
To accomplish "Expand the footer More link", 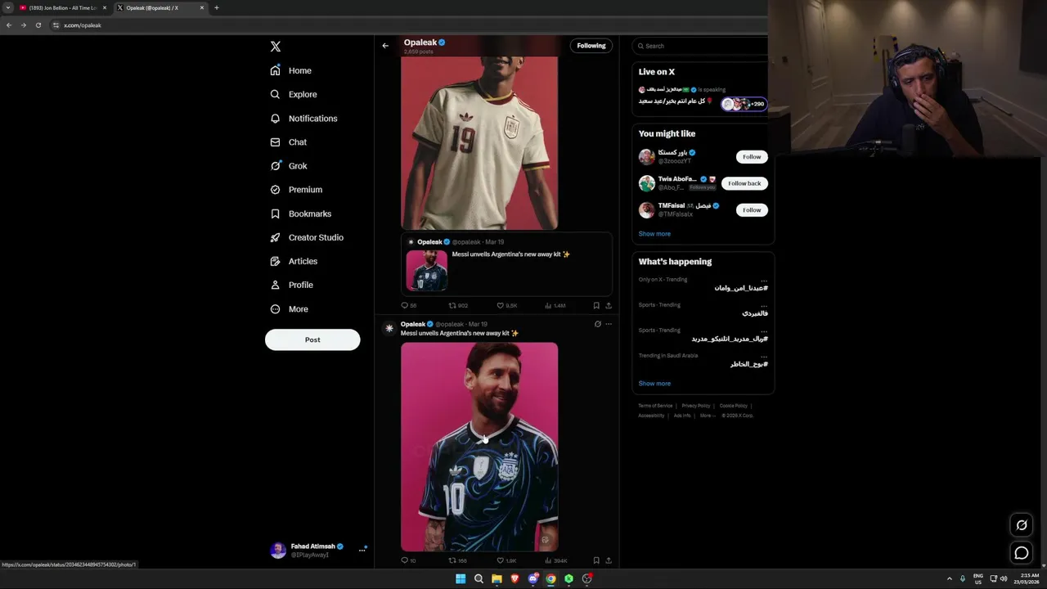I will [706, 416].
